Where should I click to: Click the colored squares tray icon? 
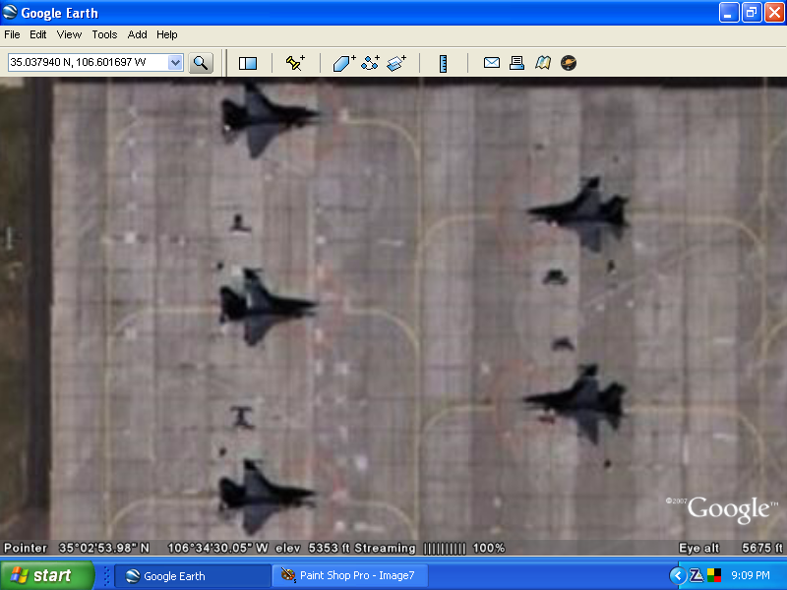pos(714,575)
